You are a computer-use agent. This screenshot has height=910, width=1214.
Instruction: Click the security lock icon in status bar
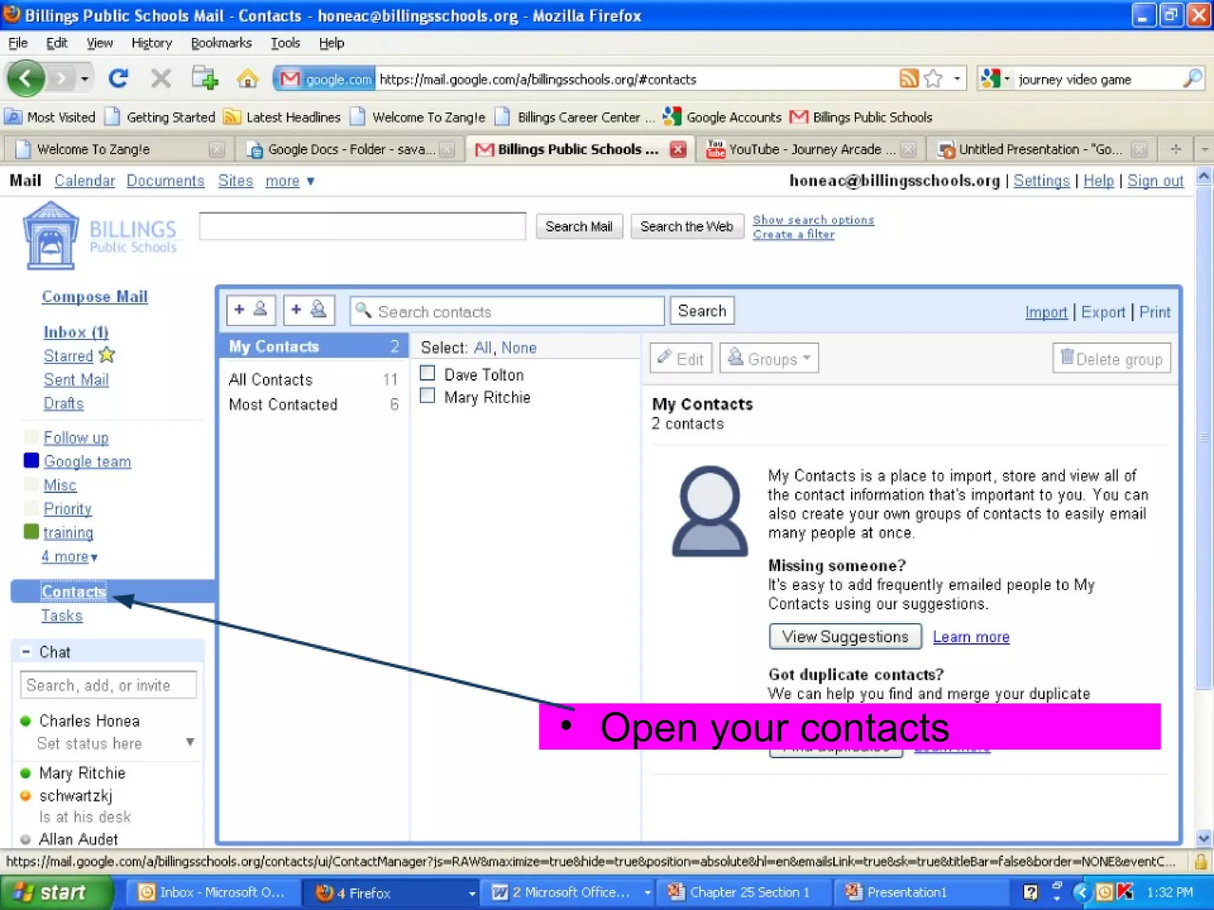pos(1200,861)
